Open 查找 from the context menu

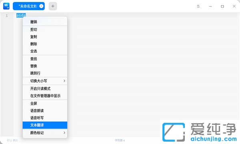coord(45,59)
